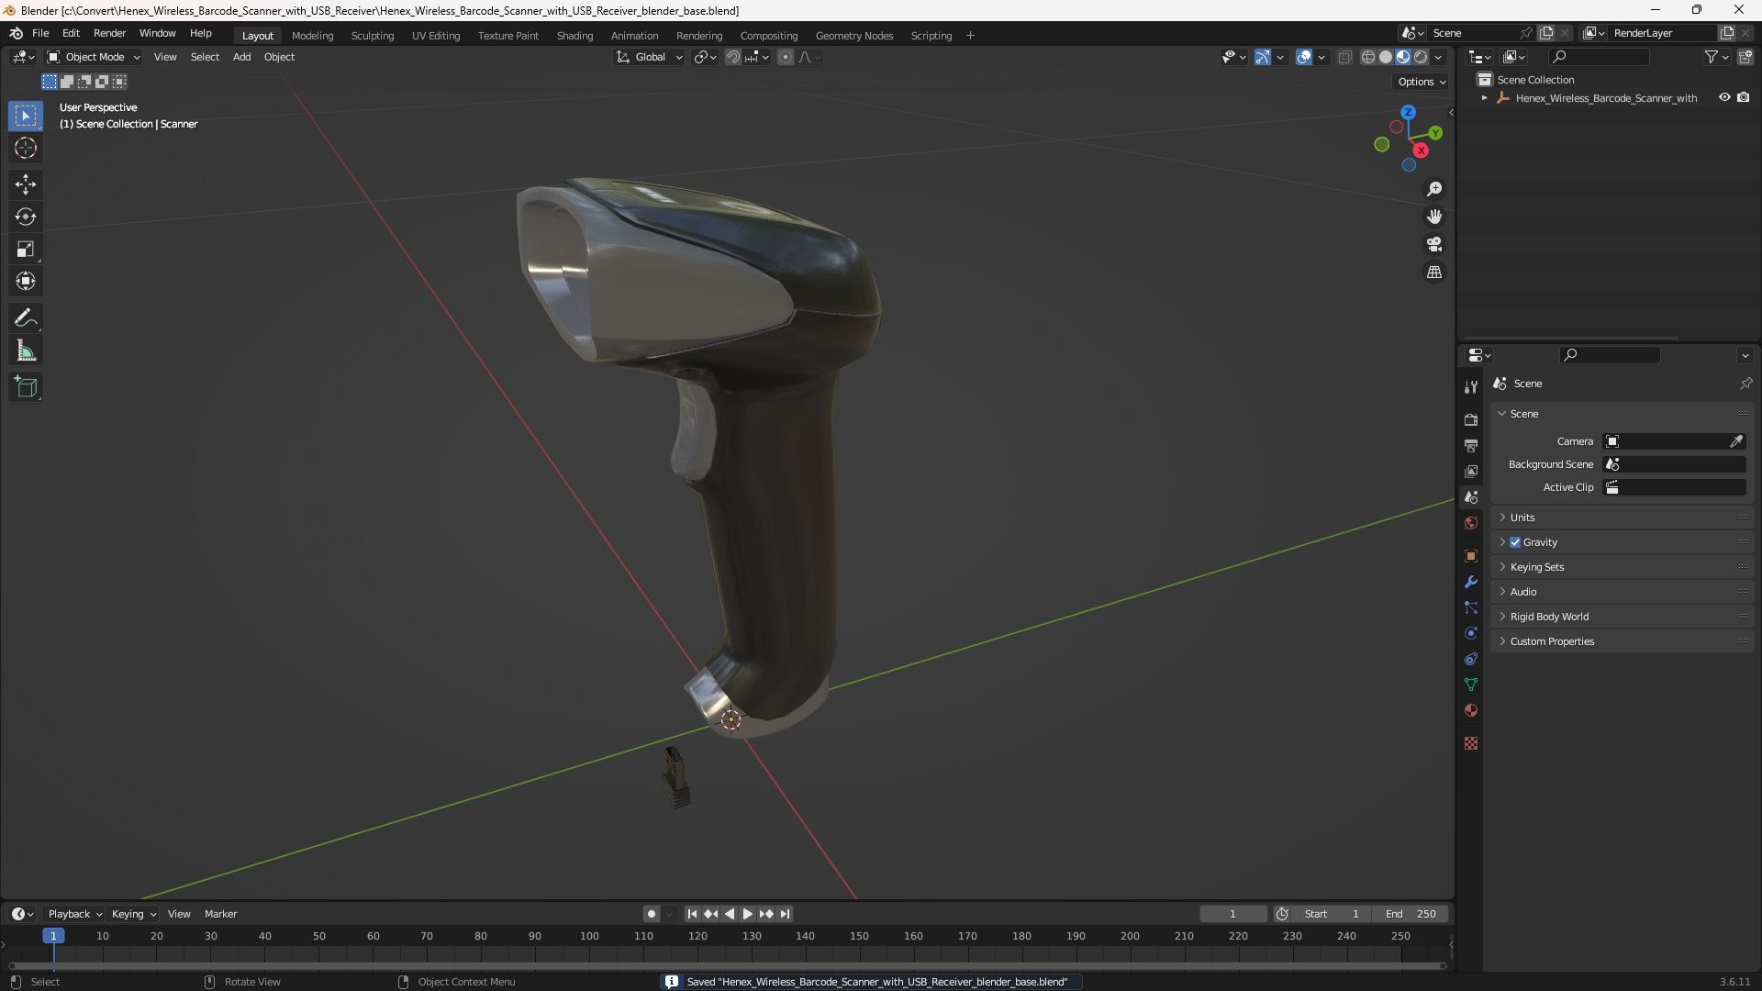The height and width of the screenshot is (991, 1762).
Task: Click the zoom view magnifier icon
Action: click(1434, 189)
